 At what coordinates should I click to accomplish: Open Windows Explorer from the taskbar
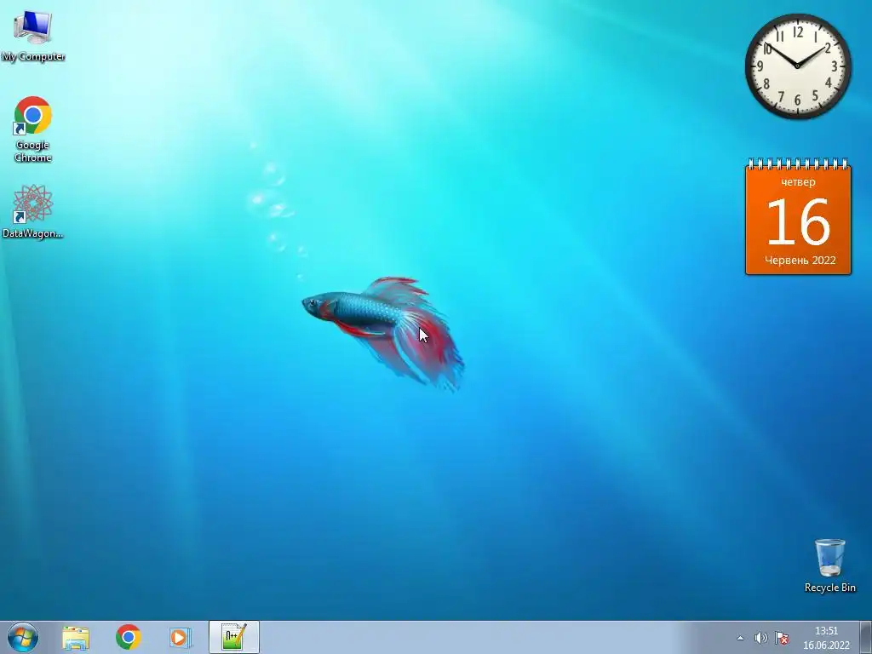click(76, 638)
